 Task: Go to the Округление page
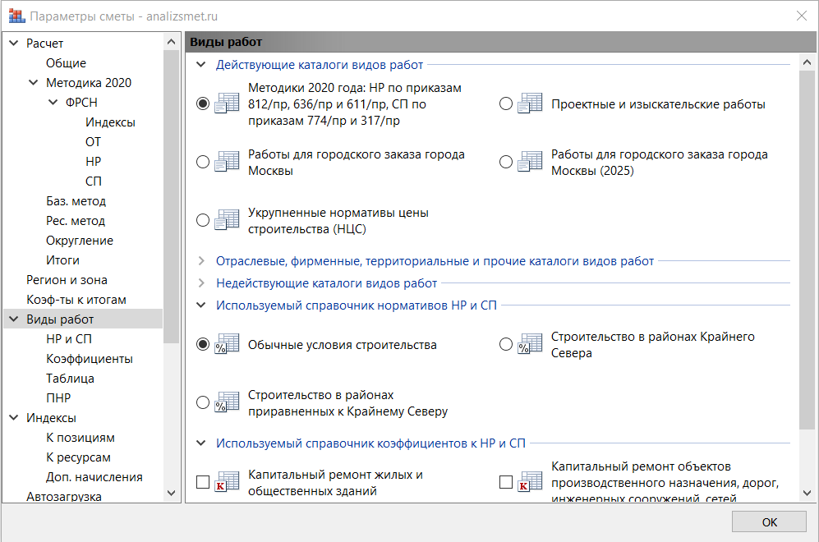[80, 241]
